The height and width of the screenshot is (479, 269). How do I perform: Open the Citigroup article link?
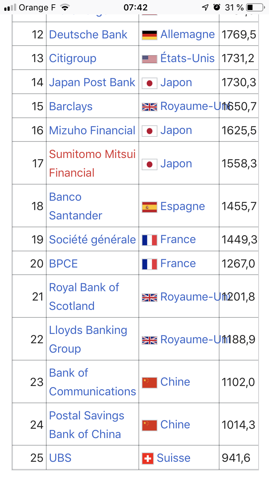coord(73,58)
